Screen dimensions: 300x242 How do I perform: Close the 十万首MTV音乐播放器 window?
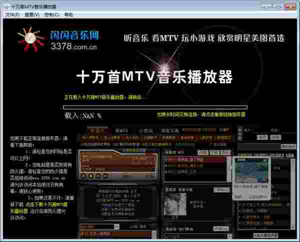[290, 6]
